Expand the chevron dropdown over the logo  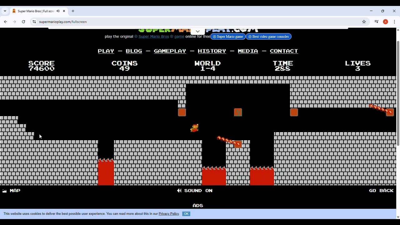point(197,31)
